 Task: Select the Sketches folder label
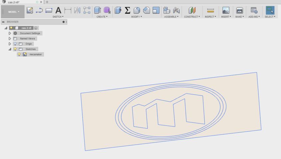[x=31, y=49]
